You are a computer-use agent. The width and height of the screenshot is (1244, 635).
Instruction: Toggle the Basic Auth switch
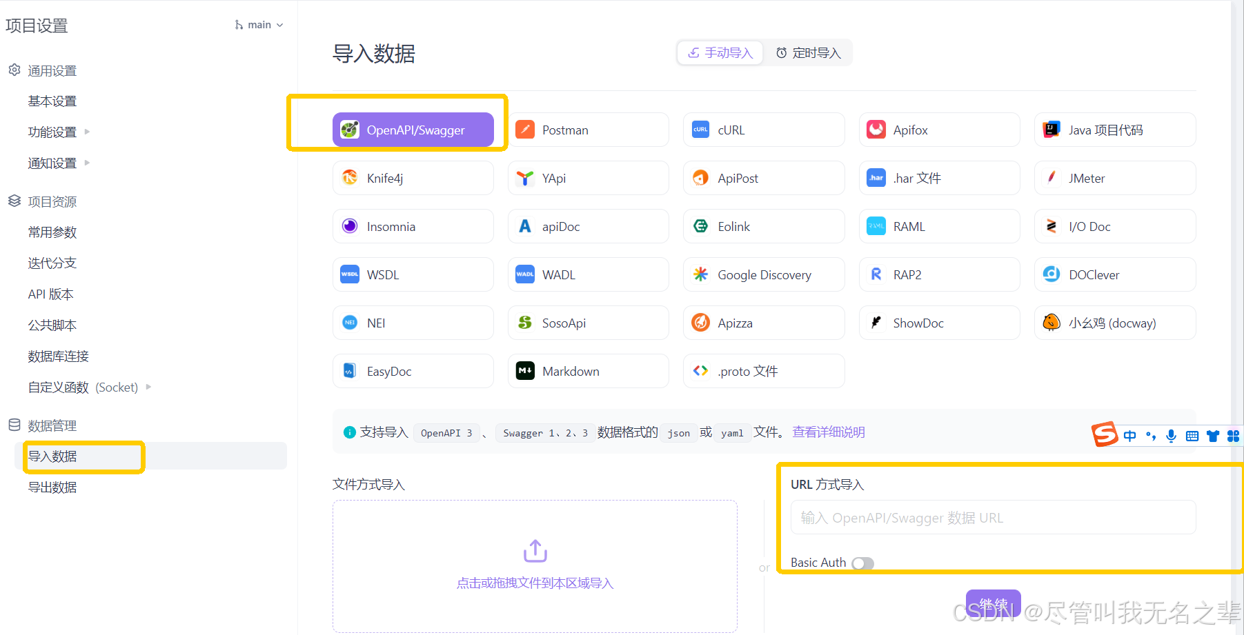[x=862, y=563]
